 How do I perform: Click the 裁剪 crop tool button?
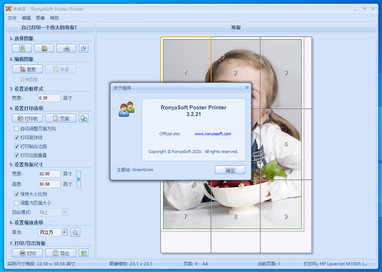tap(27, 69)
